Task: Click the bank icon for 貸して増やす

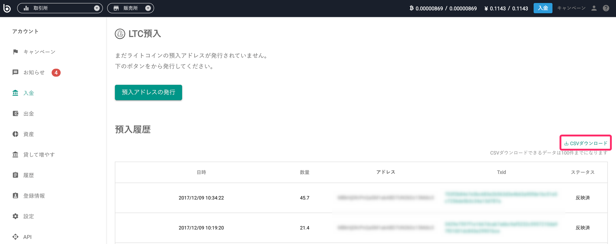Action: coord(15,154)
